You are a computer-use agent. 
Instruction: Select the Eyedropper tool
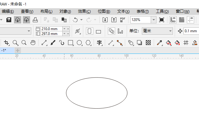coord(160,43)
